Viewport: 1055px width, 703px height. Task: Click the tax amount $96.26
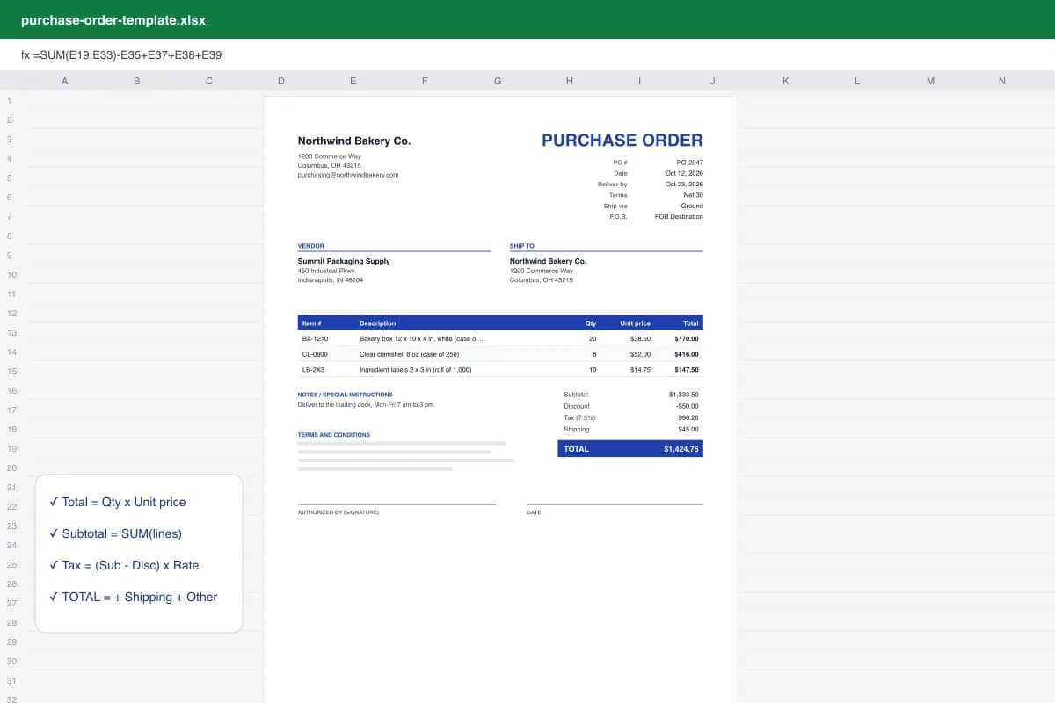(689, 417)
